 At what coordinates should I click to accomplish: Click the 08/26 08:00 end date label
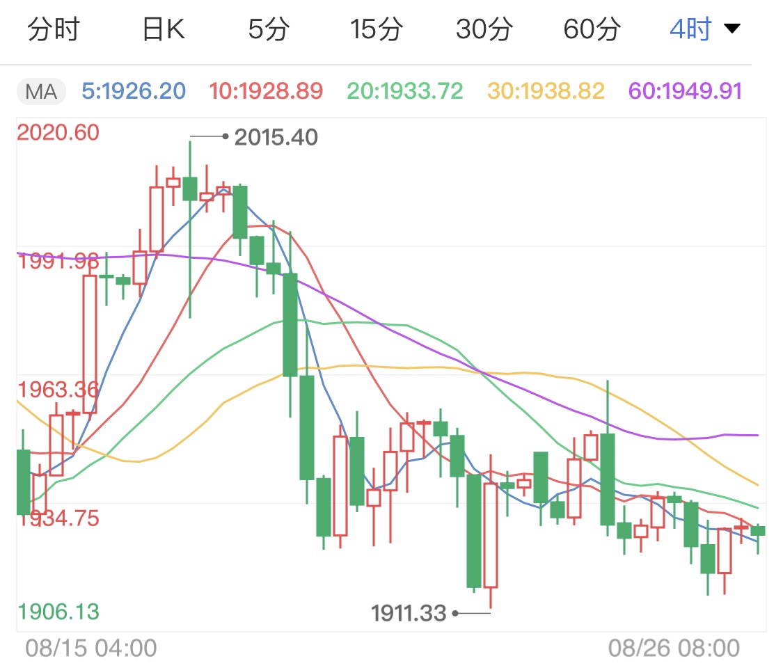coord(674,648)
